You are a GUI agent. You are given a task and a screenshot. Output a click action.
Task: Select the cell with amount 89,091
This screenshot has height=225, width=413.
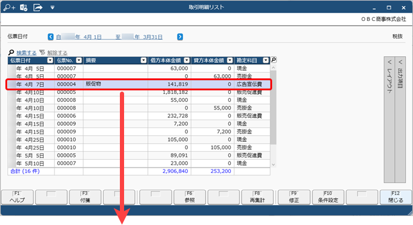click(x=170, y=156)
